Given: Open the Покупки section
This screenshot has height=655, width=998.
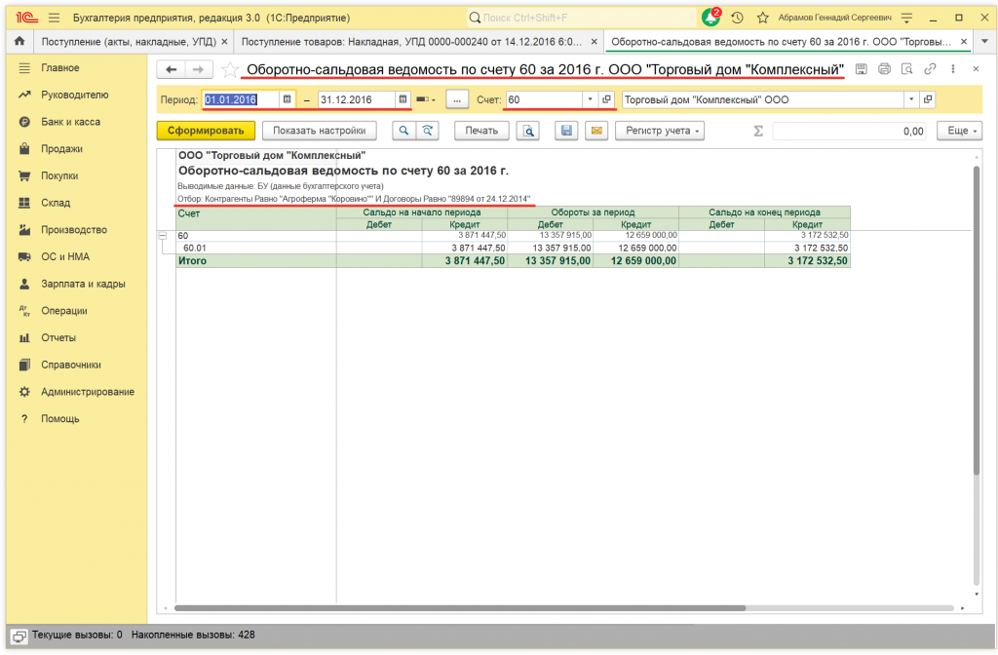Looking at the screenshot, I should coord(59,175).
